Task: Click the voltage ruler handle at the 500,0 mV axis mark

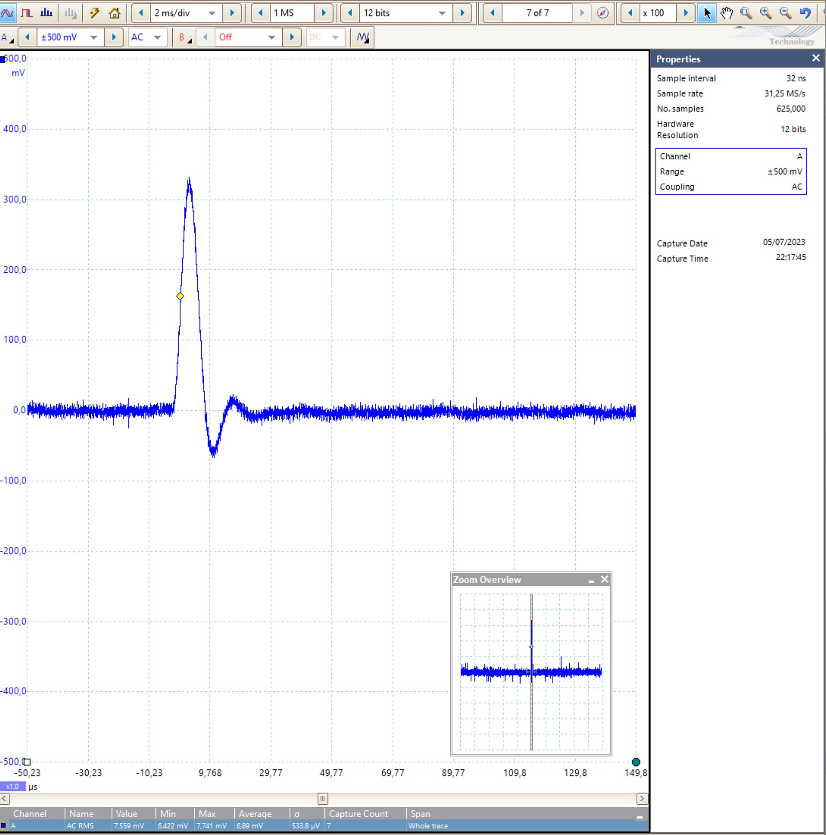Action: 3,59
